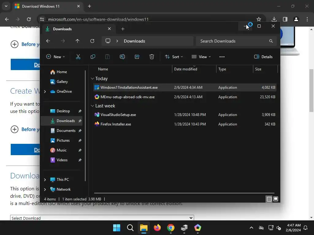This screenshot has height=235, width=314.
Task: Open Chrome tab search dropdown
Action: coord(6,6)
